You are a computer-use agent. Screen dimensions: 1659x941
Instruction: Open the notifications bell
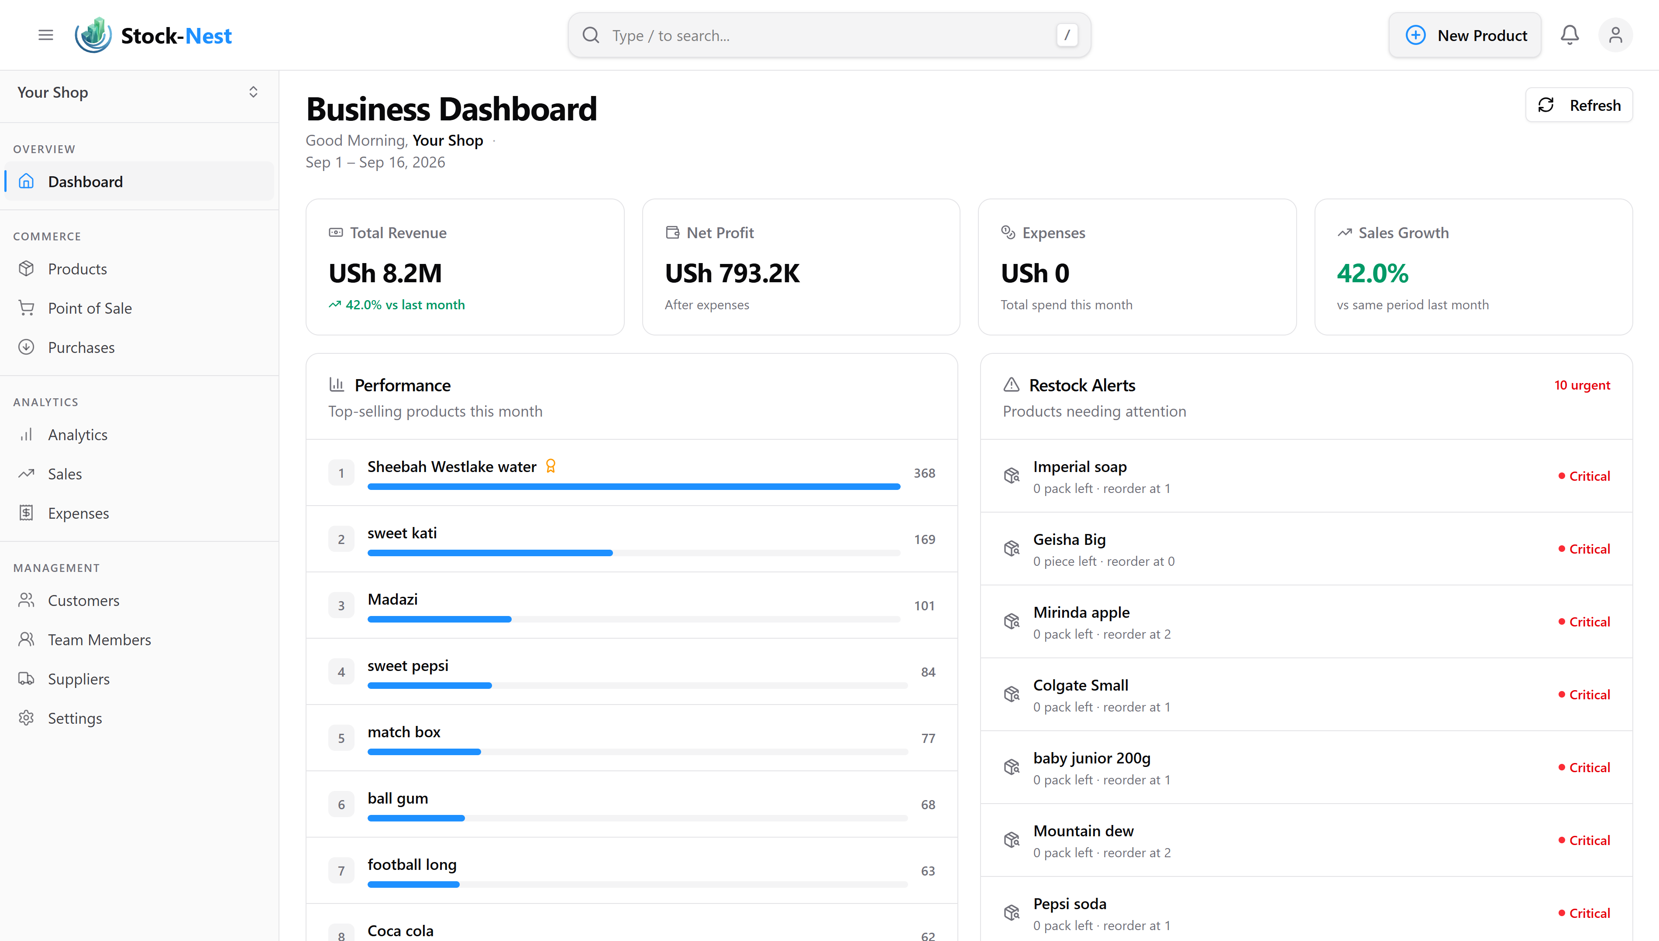pos(1570,35)
